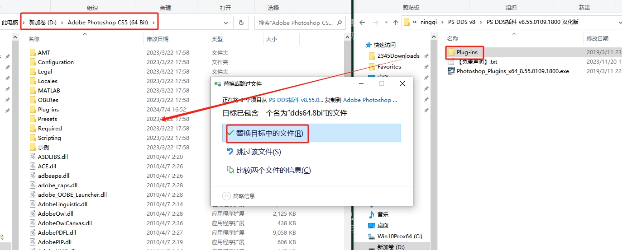622x250 pixels.
Task: Select the Locales folder icon
Action: click(33, 81)
